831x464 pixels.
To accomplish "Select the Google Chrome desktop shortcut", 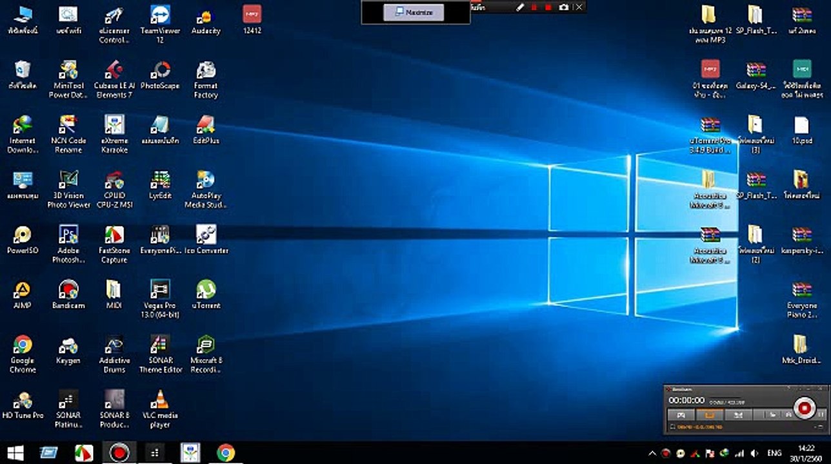I will click(23, 354).
